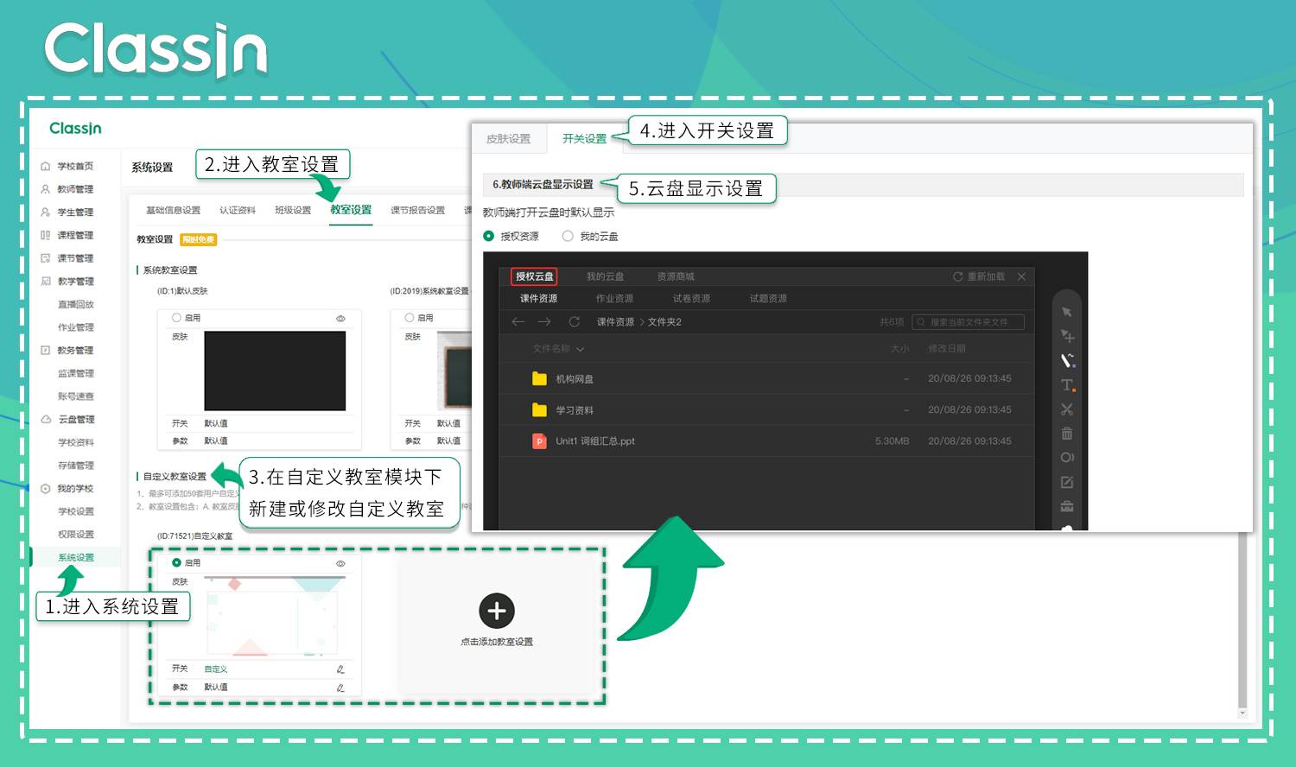Select the 我的云盘 radio option
Image resolution: width=1296 pixels, height=767 pixels.
568,236
